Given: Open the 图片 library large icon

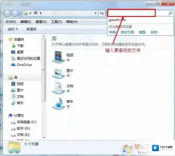Looking at the screenshot, I should pos(58,74).
